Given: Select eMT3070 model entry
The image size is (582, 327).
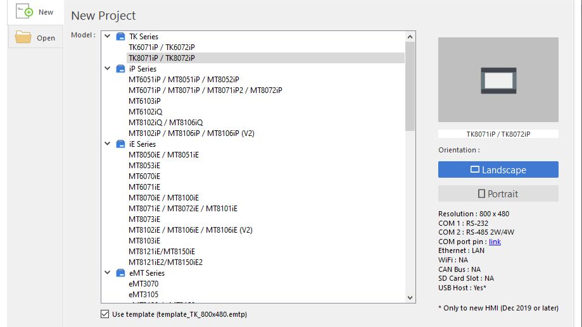Looking at the screenshot, I should tap(143, 284).
